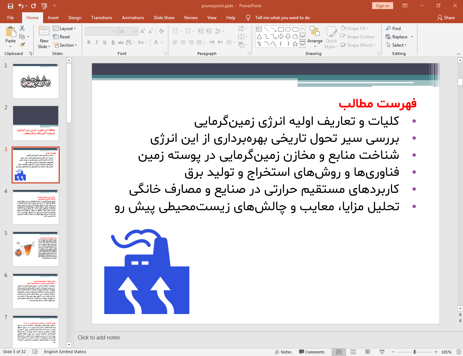Open the Design tab
Viewport: 463px width, 356px height.
(75, 17)
